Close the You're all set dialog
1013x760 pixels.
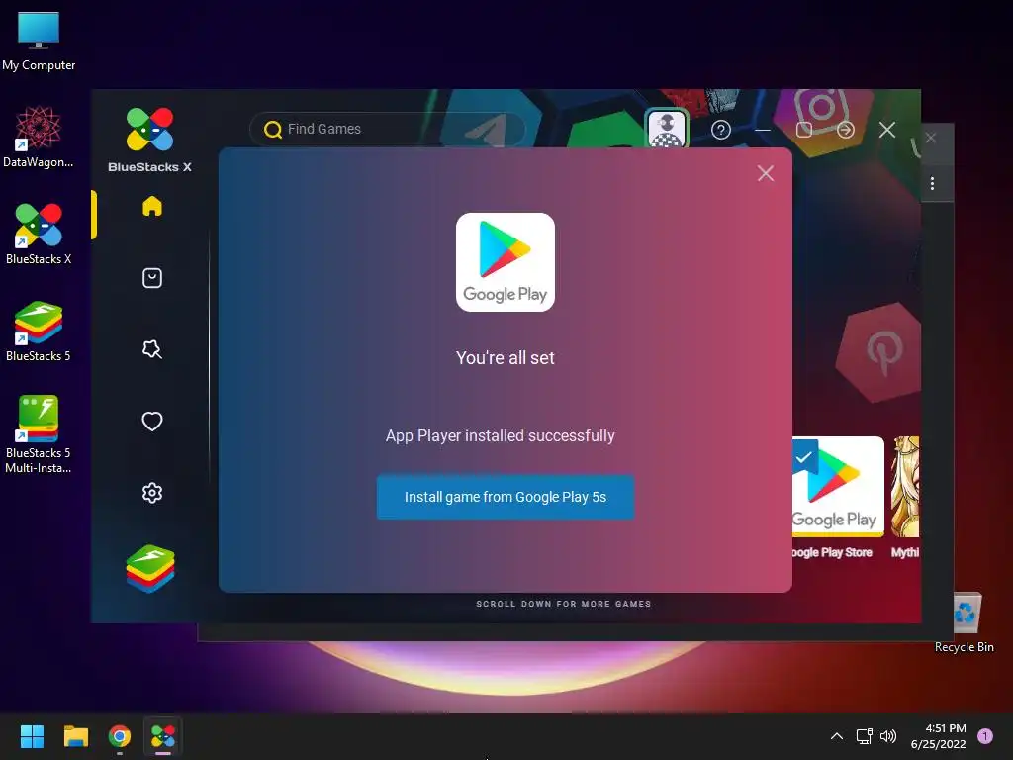click(x=766, y=173)
